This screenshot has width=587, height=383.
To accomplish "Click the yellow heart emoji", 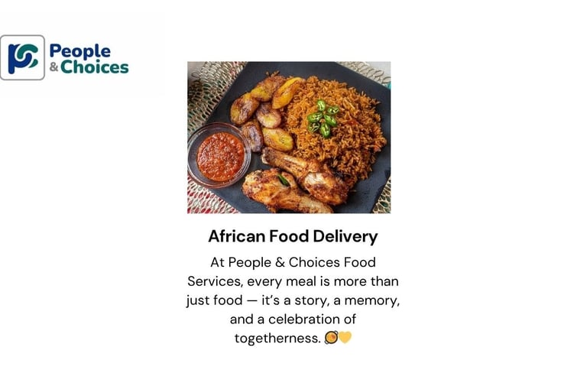I will coord(345,337).
